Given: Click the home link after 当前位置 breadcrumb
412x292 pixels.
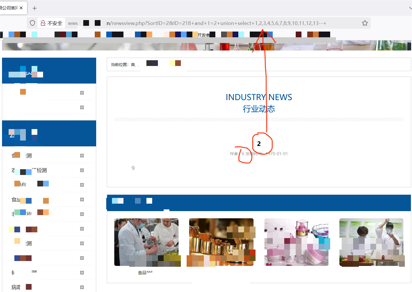Looking at the screenshot, I should [x=133, y=65].
